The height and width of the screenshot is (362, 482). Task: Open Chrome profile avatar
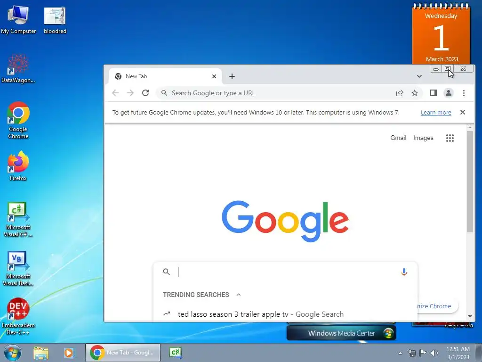449,93
